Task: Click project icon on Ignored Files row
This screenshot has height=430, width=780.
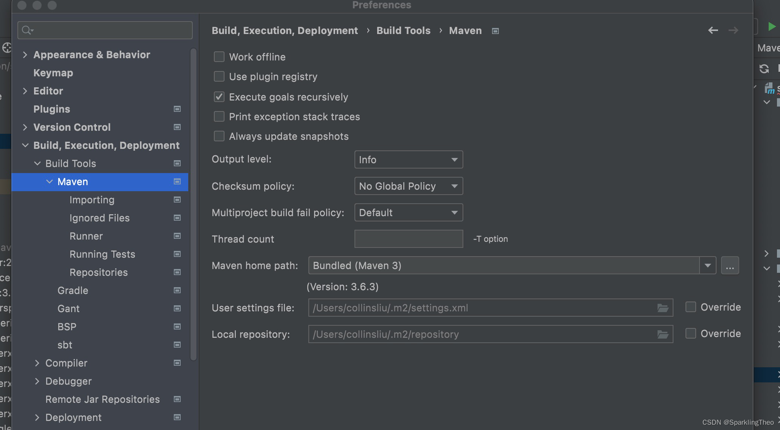Action: coord(177,218)
